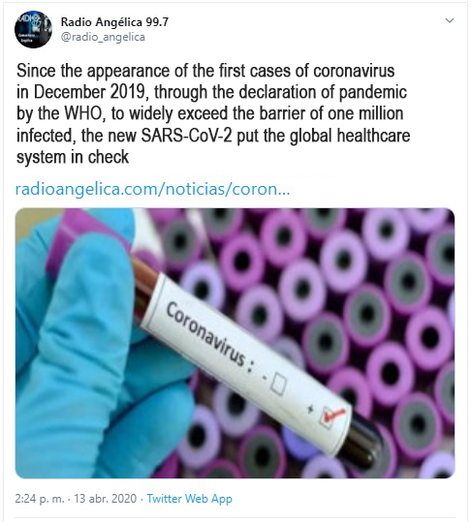Select the 2:24 p. m. timestamp
This screenshot has height=522, width=471.
tap(40, 499)
